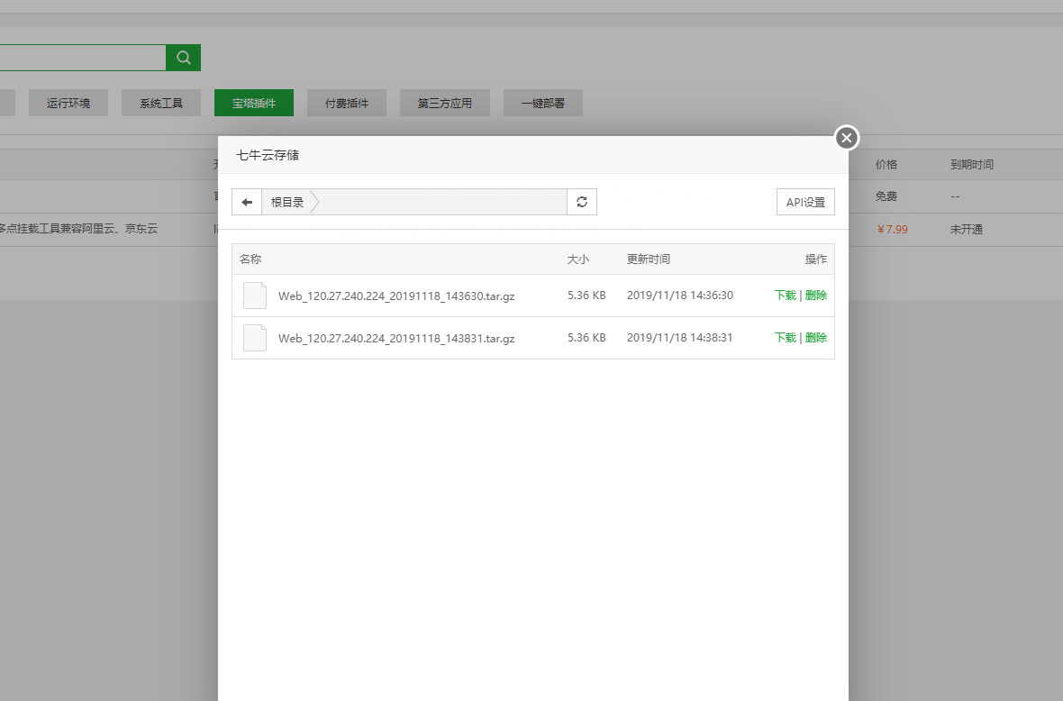Click the 到期时间 column header in background

(972, 165)
